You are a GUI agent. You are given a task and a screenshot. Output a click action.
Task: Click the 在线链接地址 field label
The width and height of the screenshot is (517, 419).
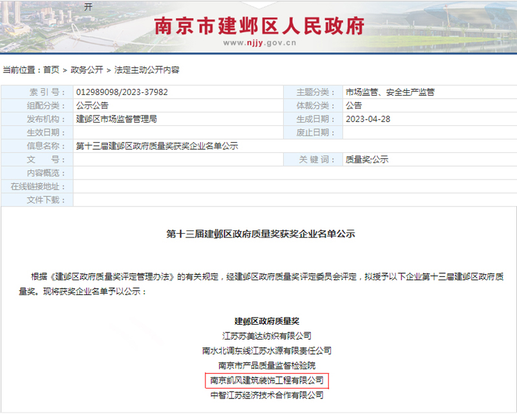pyautogui.click(x=37, y=187)
